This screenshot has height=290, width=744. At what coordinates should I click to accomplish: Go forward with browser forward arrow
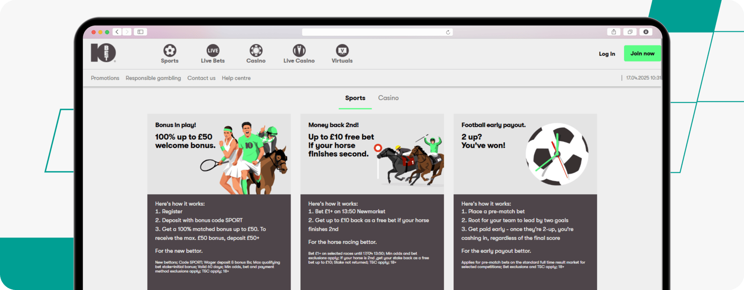point(127,32)
